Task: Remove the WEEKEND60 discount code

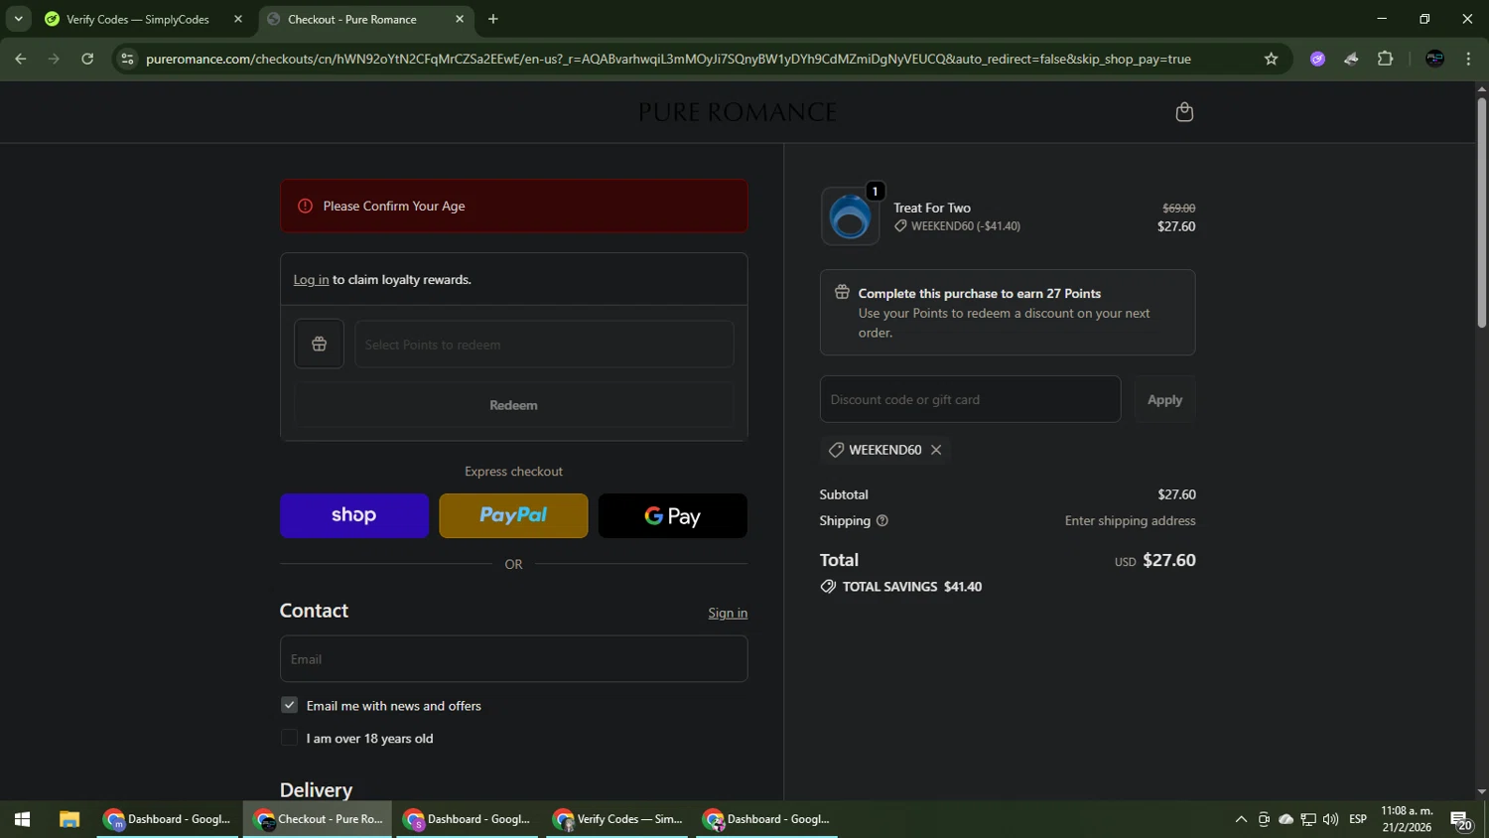Action: [x=936, y=450]
